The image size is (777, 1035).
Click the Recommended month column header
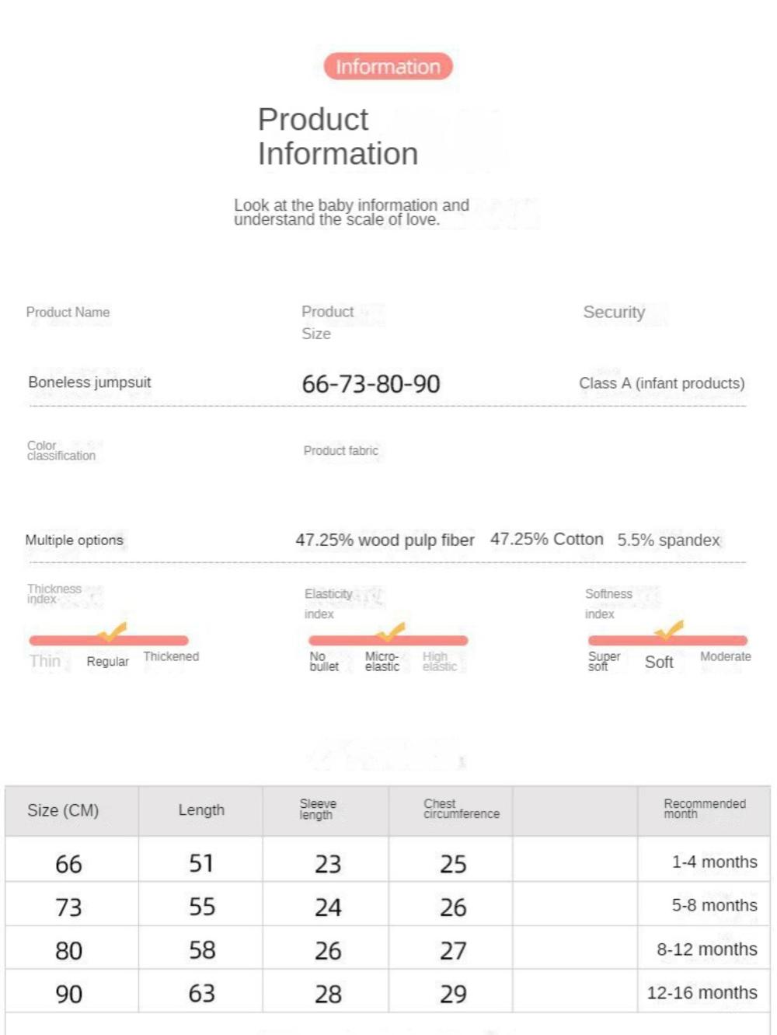pos(704,810)
